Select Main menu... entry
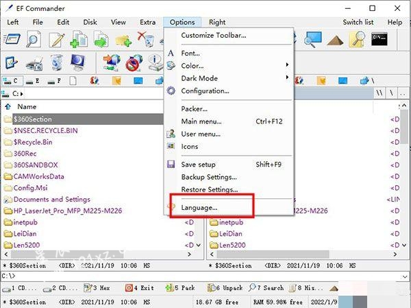Screen dimensions: 411x308 tap(229, 121)
